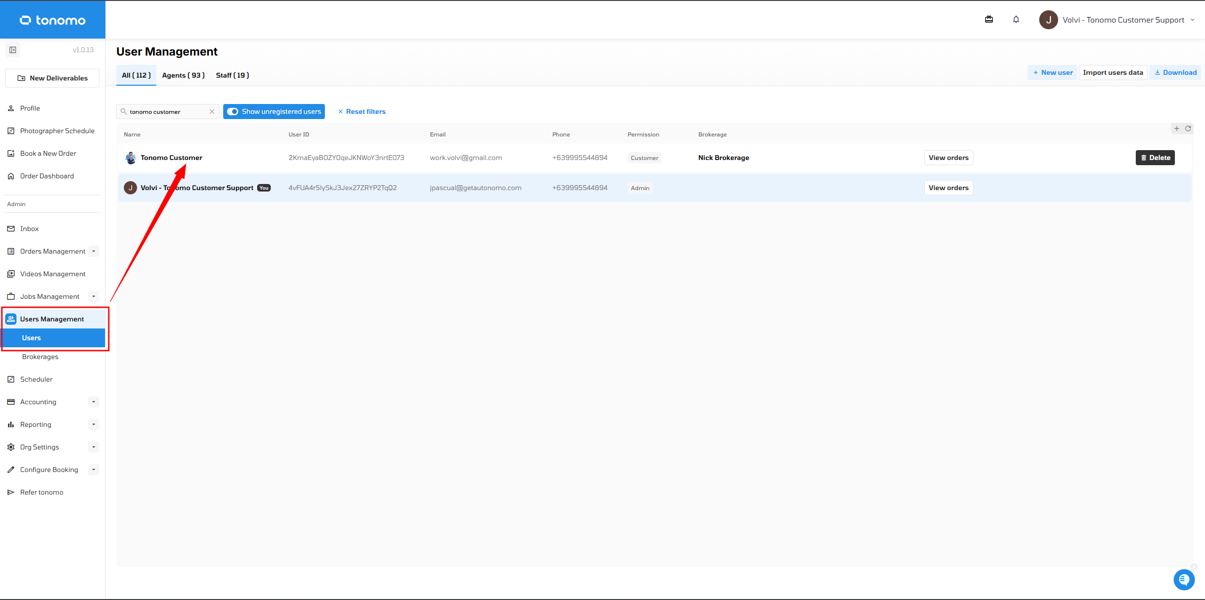Delete Tonomo Customer user
1205x600 pixels.
click(1155, 158)
